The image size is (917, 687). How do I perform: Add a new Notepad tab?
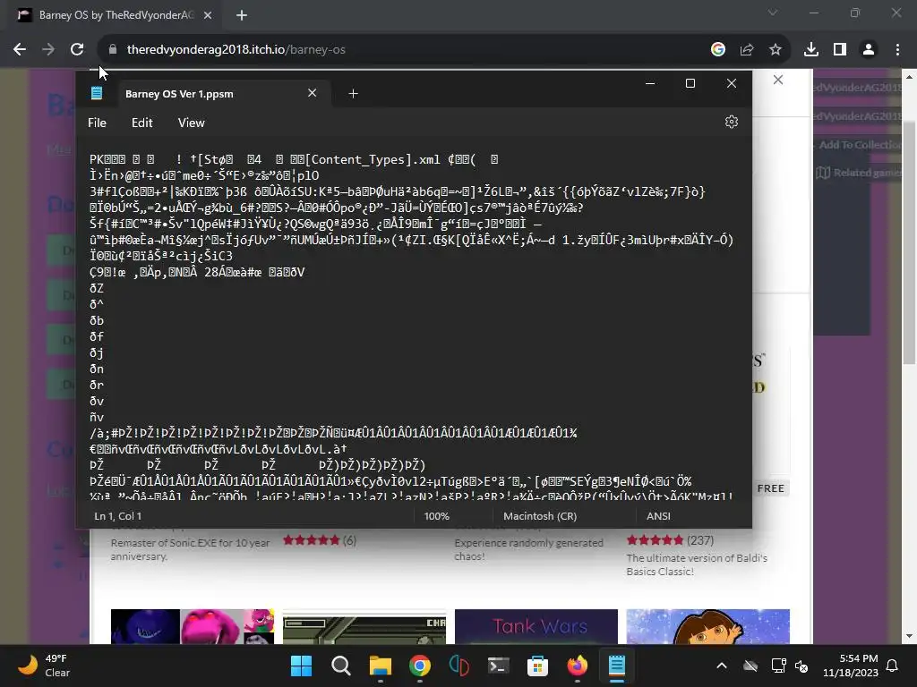click(x=353, y=93)
